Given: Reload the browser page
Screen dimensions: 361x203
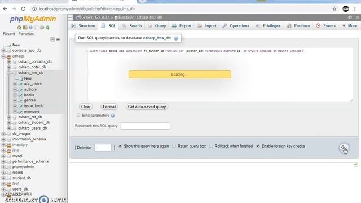Looking at the screenshot, I should click(x=23, y=9).
